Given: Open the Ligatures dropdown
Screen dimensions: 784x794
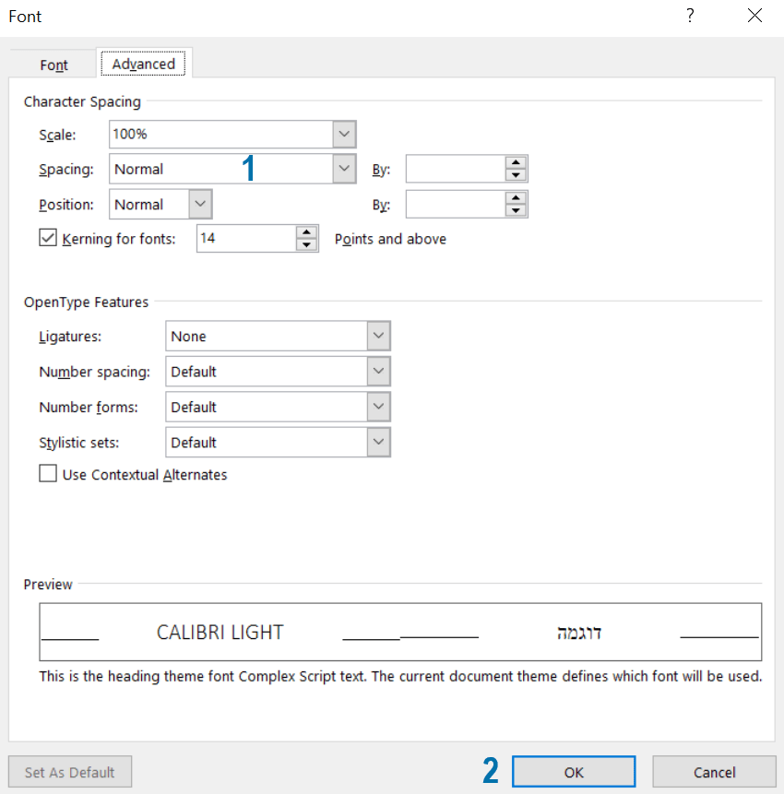Looking at the screenshot, I should coord(378,337).
